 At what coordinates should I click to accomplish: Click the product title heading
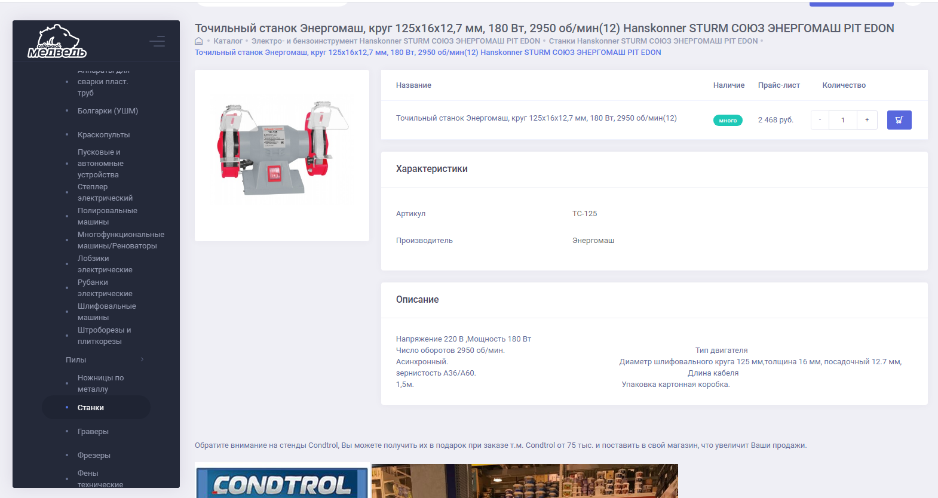pos(544,28)
